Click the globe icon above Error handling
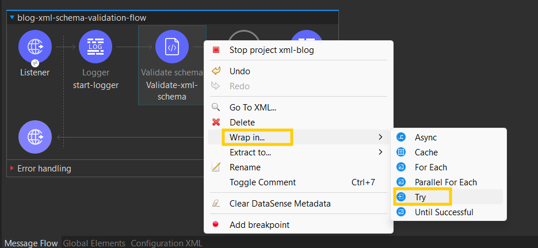Screen dimensions: 538x248 [x=35, y=137]
